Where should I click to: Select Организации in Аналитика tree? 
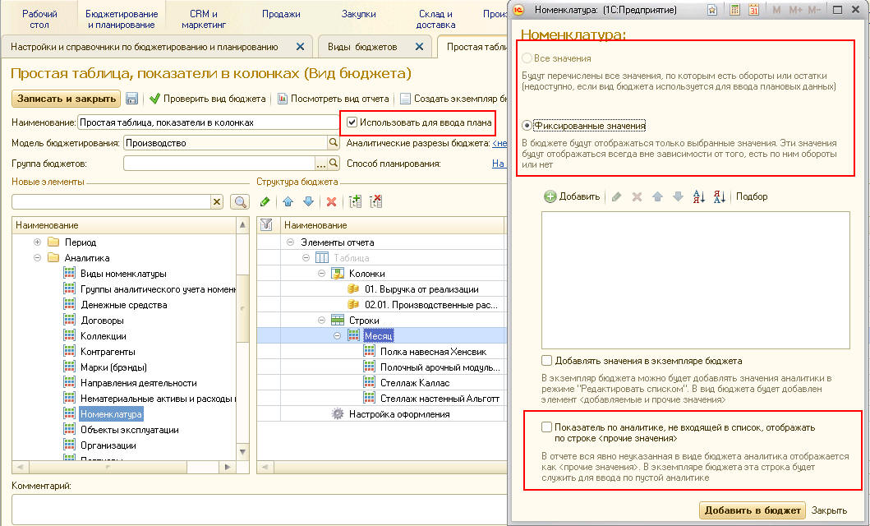(x=108, y=445)
